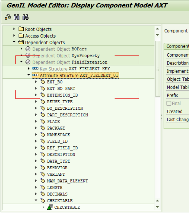Click the Key Structure AXT_FIELDEXT_KEY icon
The height and width of the screenshot is (213, 189).
tap(35, 69)
